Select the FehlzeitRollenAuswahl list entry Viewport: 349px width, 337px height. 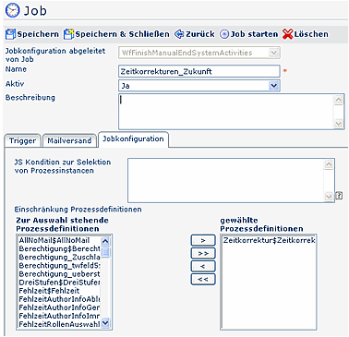point(59,324)
